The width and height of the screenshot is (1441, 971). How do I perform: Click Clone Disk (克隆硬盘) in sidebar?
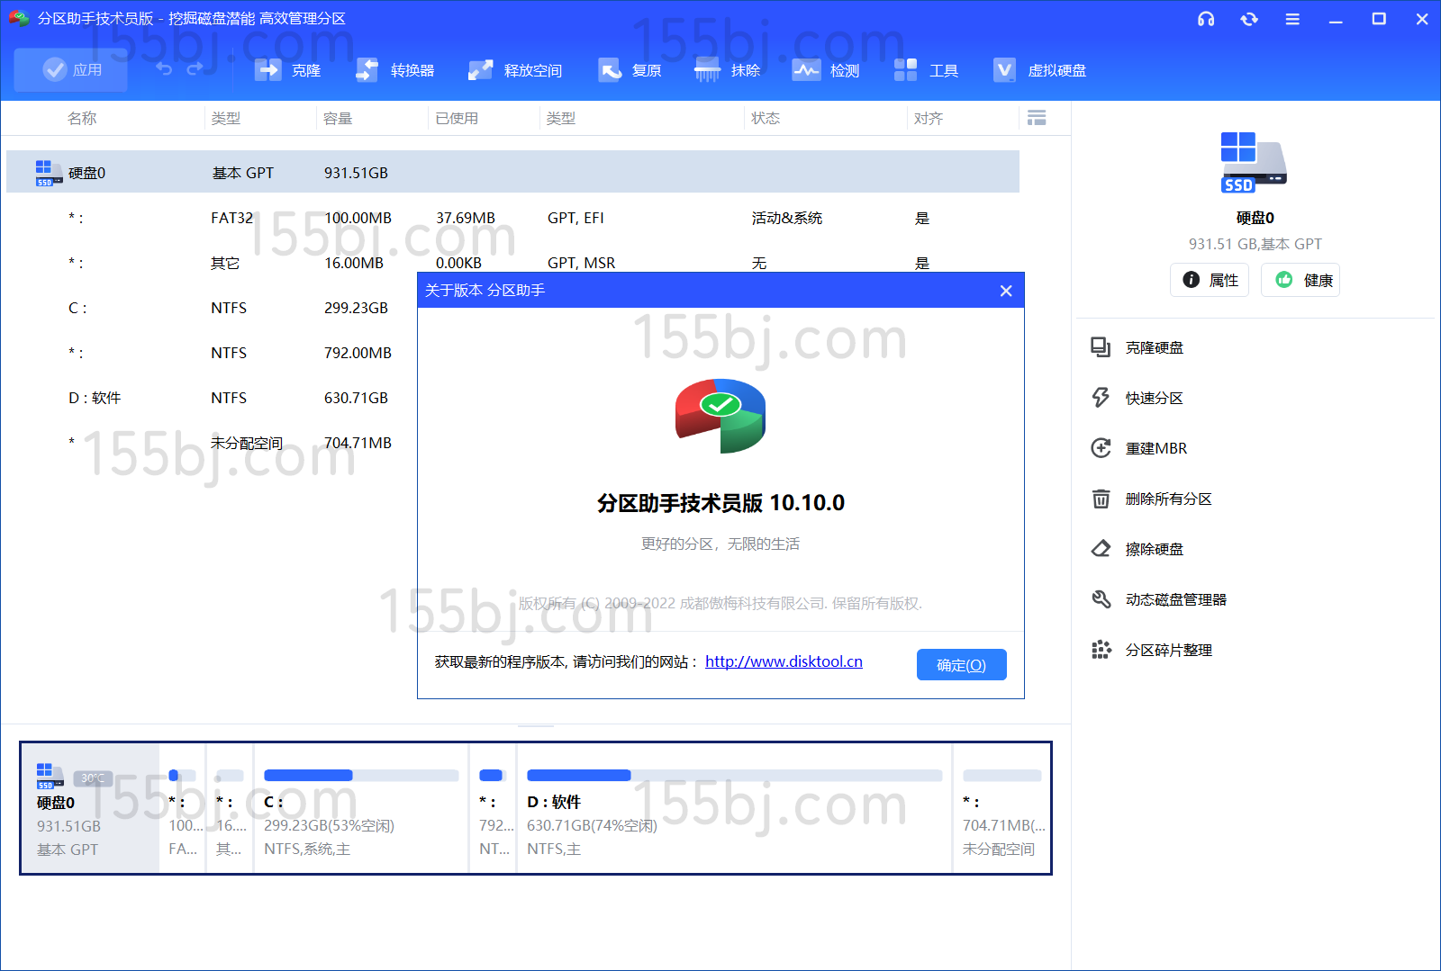pos(1154,348)
